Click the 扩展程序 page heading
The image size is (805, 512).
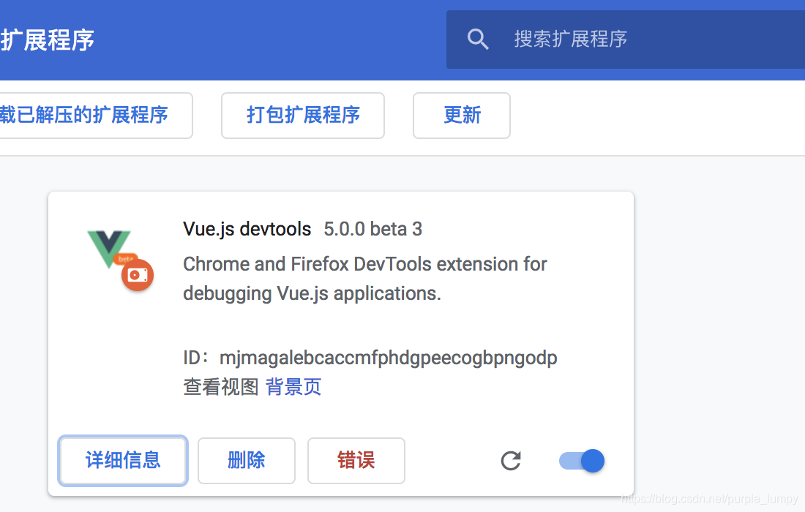[48, 40]
